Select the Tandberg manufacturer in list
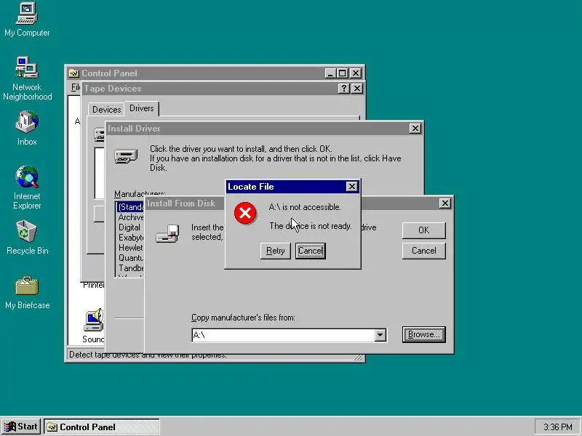Image resolution: width=582 pixels, height=436 pixels. [131, 267]
